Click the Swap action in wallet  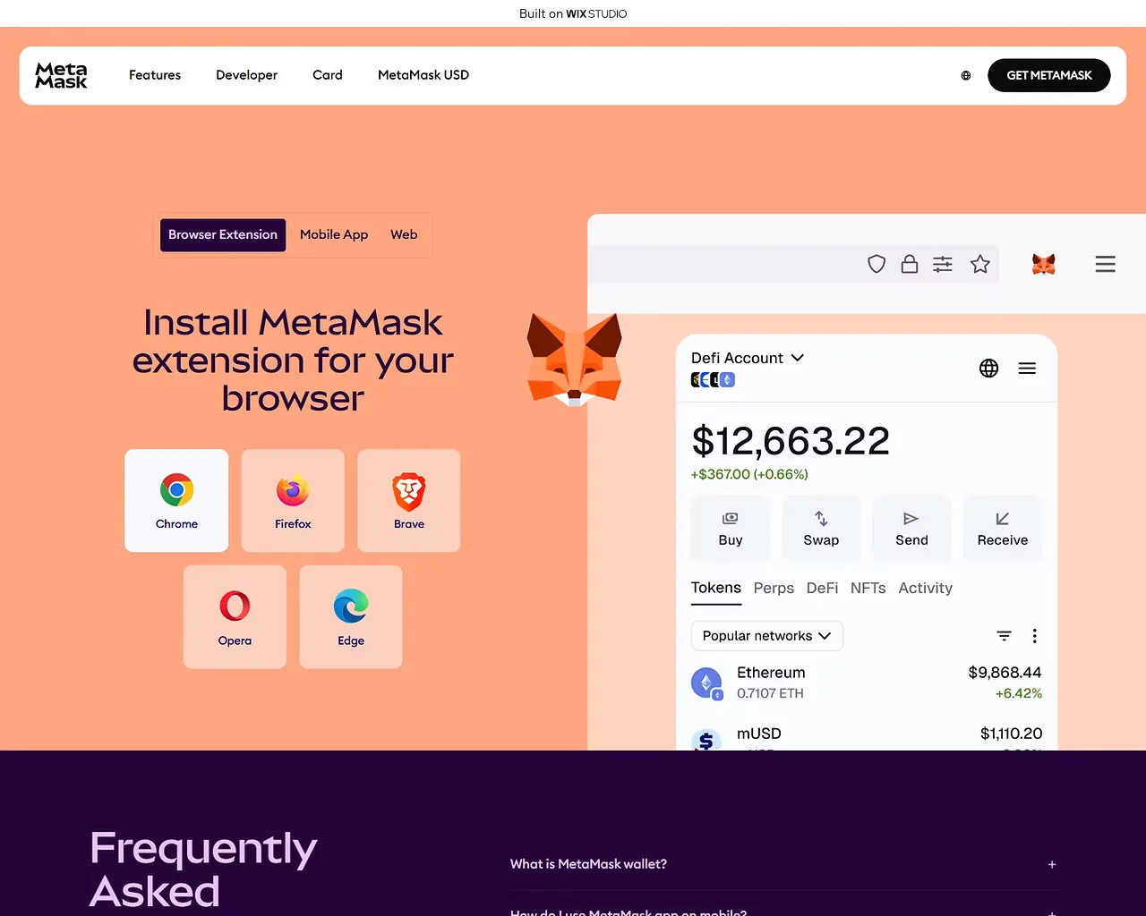(821, 529)
